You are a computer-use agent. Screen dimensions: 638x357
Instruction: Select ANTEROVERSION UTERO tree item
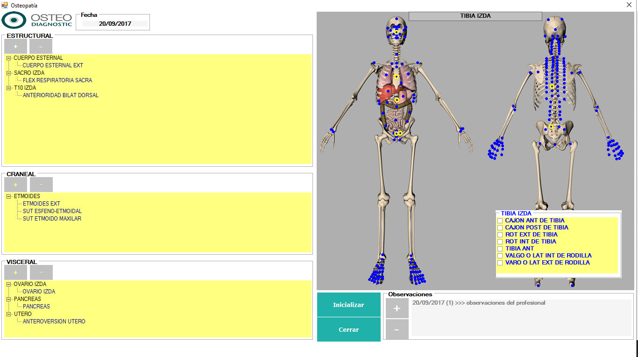pos(54,321)
